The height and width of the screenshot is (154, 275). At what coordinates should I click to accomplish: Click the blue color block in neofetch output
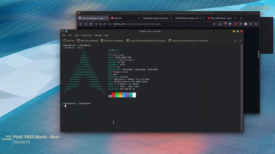[124, 95]
